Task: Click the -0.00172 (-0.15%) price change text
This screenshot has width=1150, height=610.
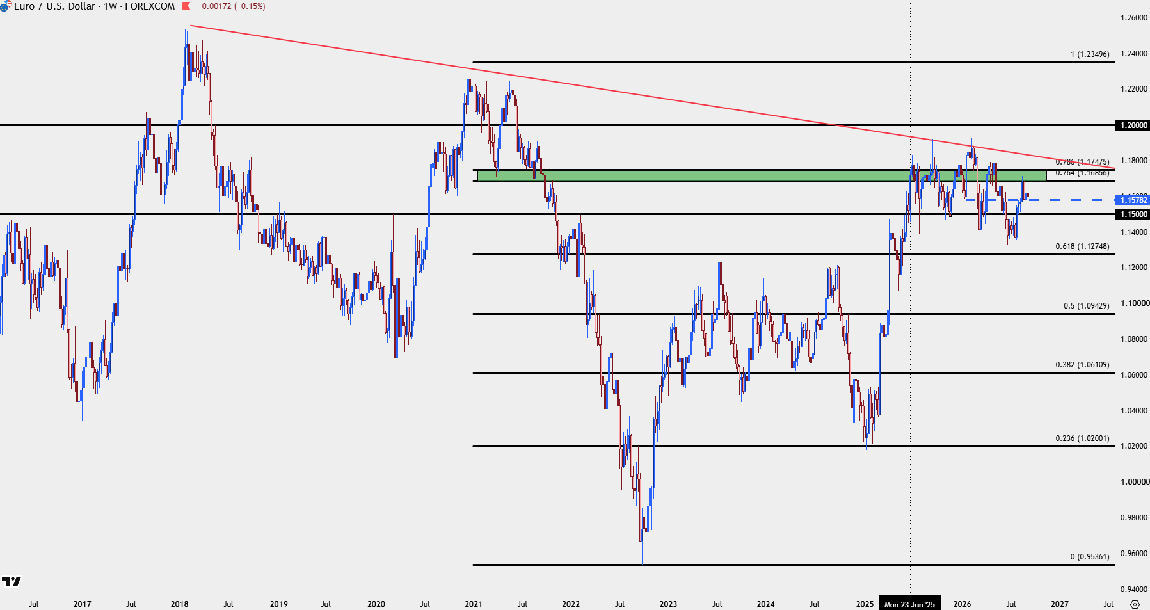Action: pyautogui.click(x=231, y=6)
